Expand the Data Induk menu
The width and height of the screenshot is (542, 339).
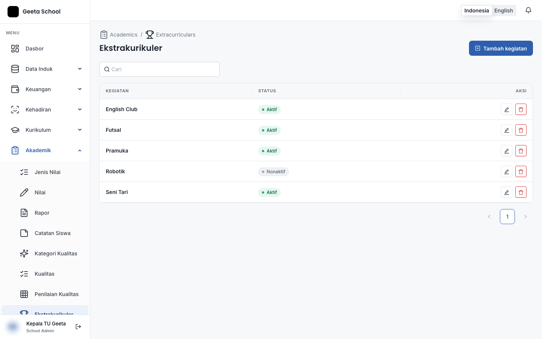point(45,69)
